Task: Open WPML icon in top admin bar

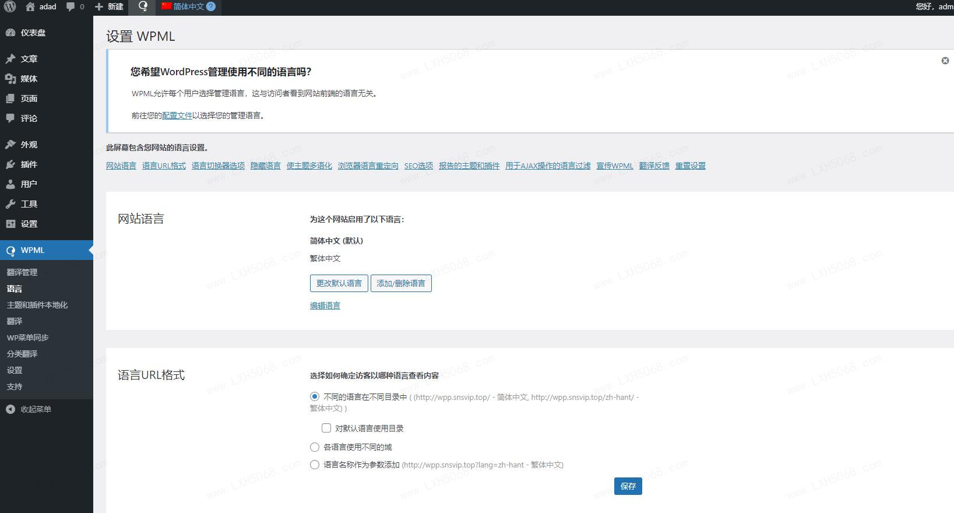Action: [x=143, y=6]
